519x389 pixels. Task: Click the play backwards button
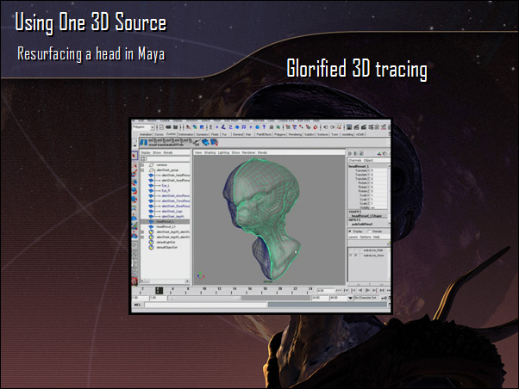pyautogui.click(x=360, y=290)
